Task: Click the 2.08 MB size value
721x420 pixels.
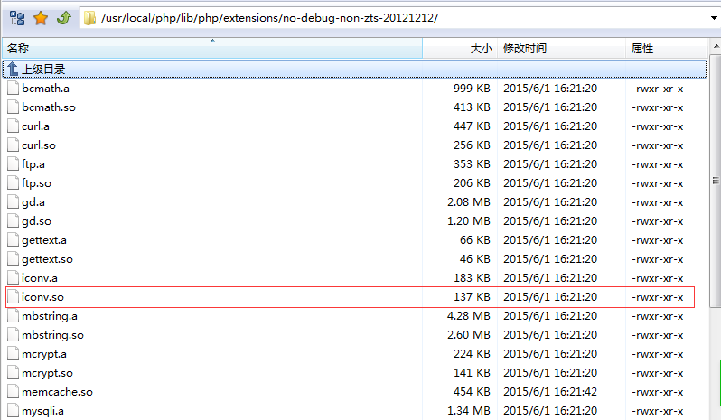Action: coord(469,202)
